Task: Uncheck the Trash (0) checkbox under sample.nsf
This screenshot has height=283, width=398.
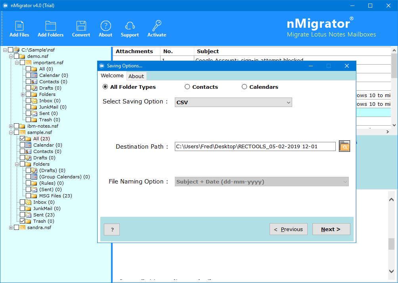Action: 22,221
